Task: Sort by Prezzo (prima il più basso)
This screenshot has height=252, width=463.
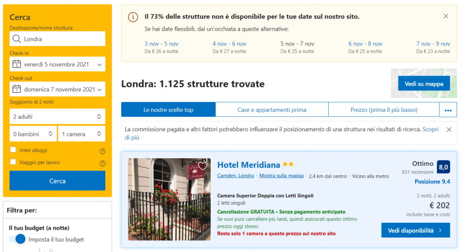Action: [383, 110]
